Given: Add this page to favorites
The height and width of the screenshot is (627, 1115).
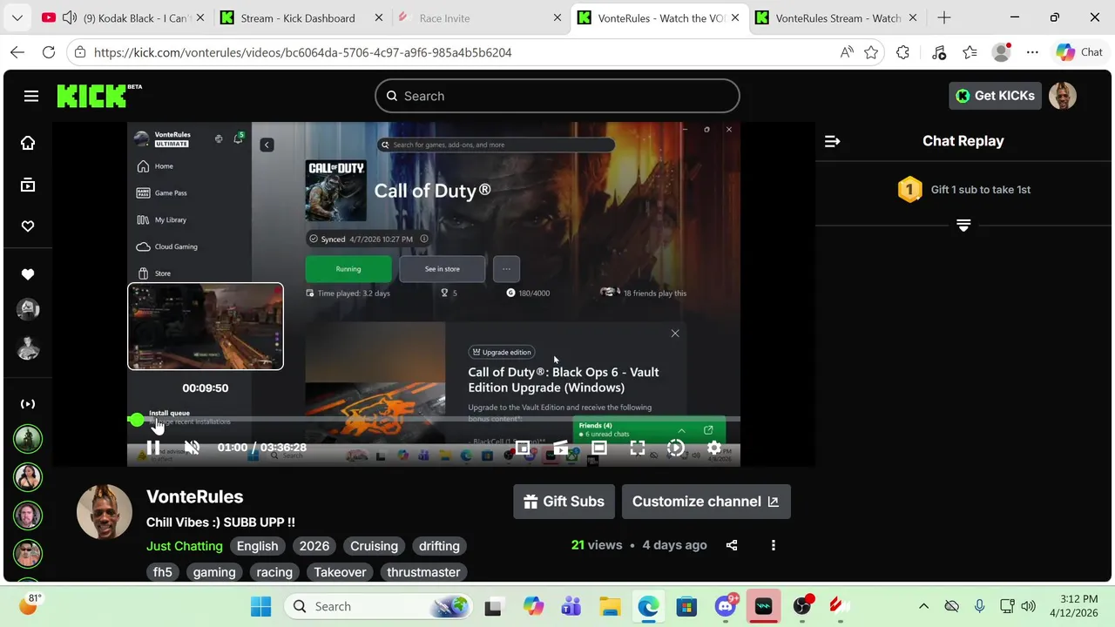Looking at the screenshot, I should pyautogui.click(x=871, y=52).
